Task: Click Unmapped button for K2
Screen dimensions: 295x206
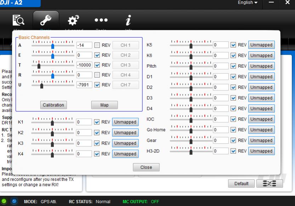Action: tap(125, 133)
